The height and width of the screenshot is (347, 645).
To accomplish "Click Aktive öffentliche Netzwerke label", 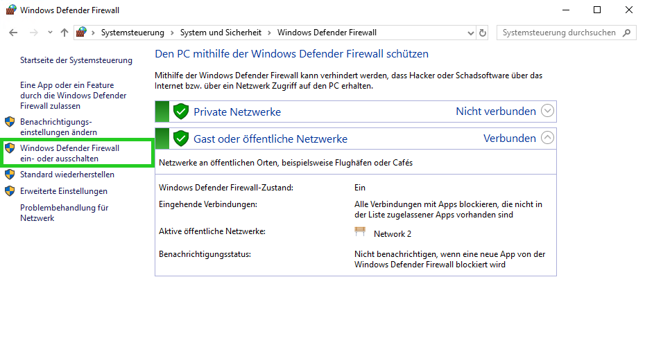I will (212, 231).
